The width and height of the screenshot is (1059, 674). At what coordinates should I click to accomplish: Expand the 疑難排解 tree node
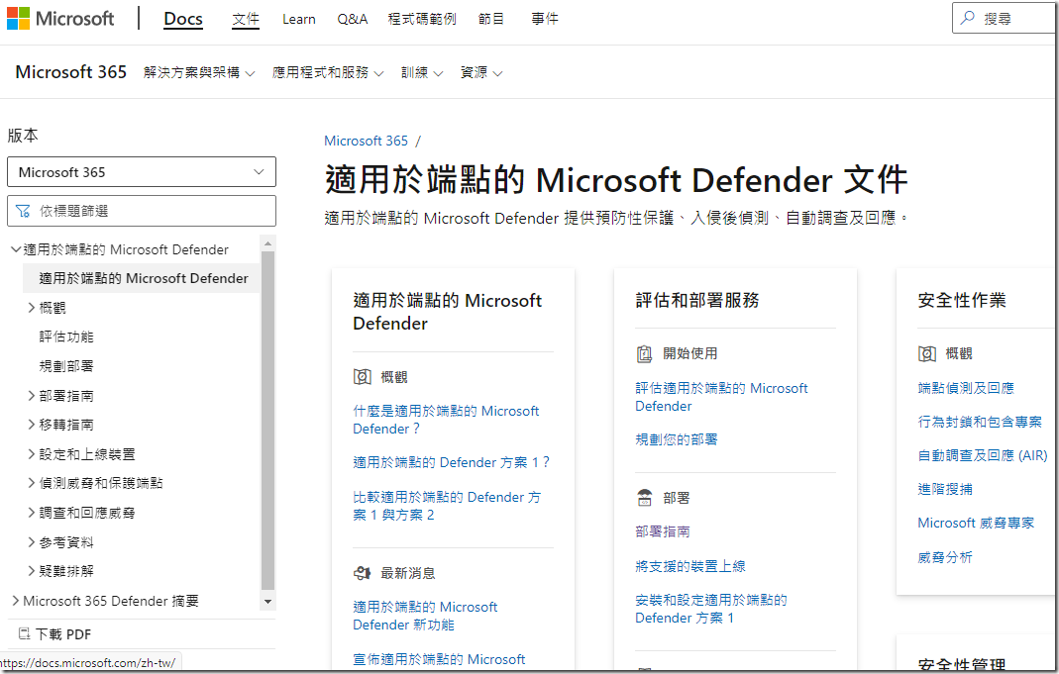(31, 571)
